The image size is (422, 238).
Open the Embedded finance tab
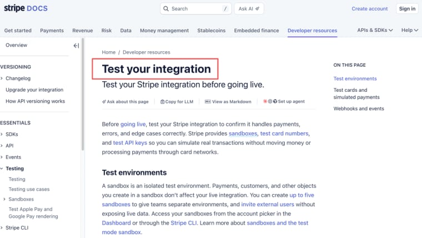pyautogui.click(x=257, y=31)
